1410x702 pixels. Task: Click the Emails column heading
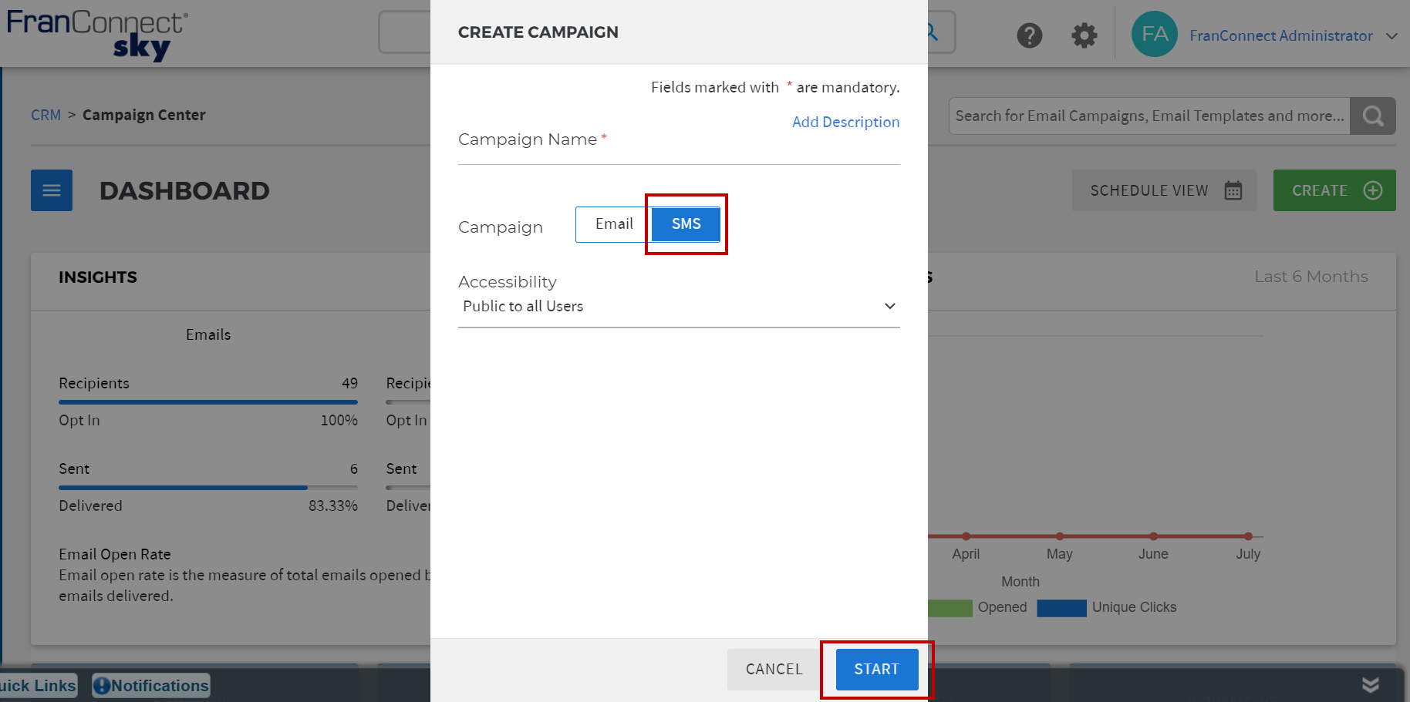(208, 334)
